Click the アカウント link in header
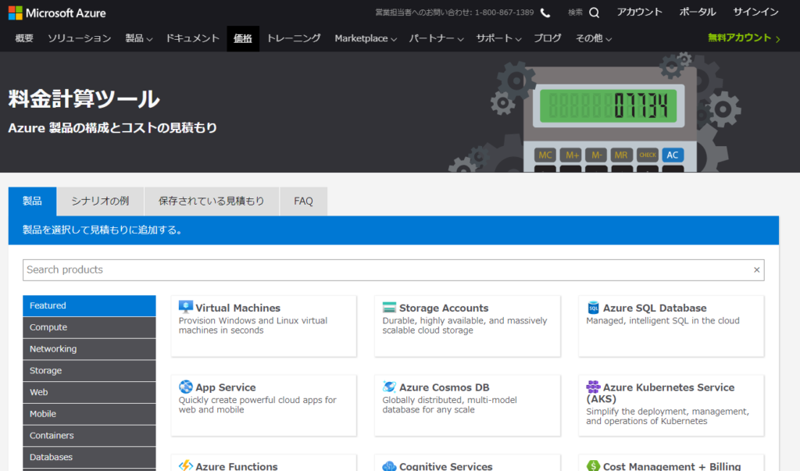Image resolution: width=800 pixels, height=471 pixels. (639, 12)
